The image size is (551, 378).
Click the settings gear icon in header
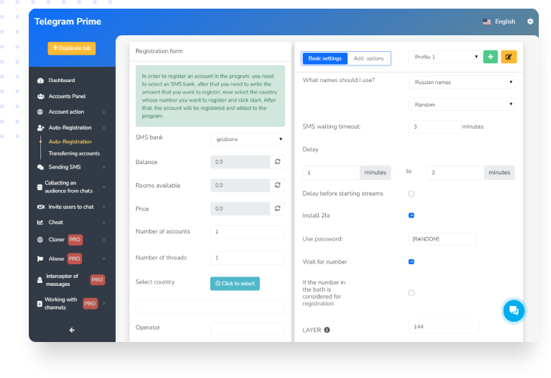point(530,22)
